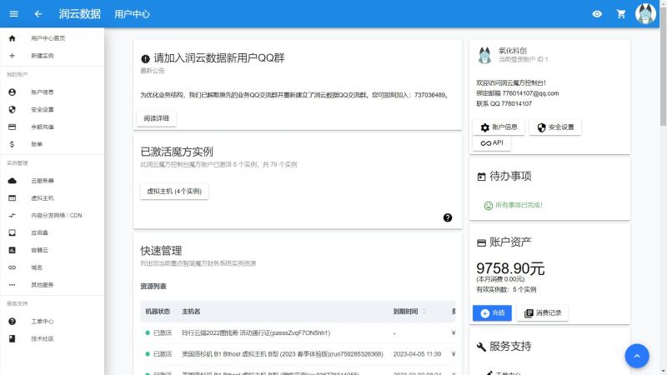Open 虚拟主机 in the sidebar

pos(52,198)
